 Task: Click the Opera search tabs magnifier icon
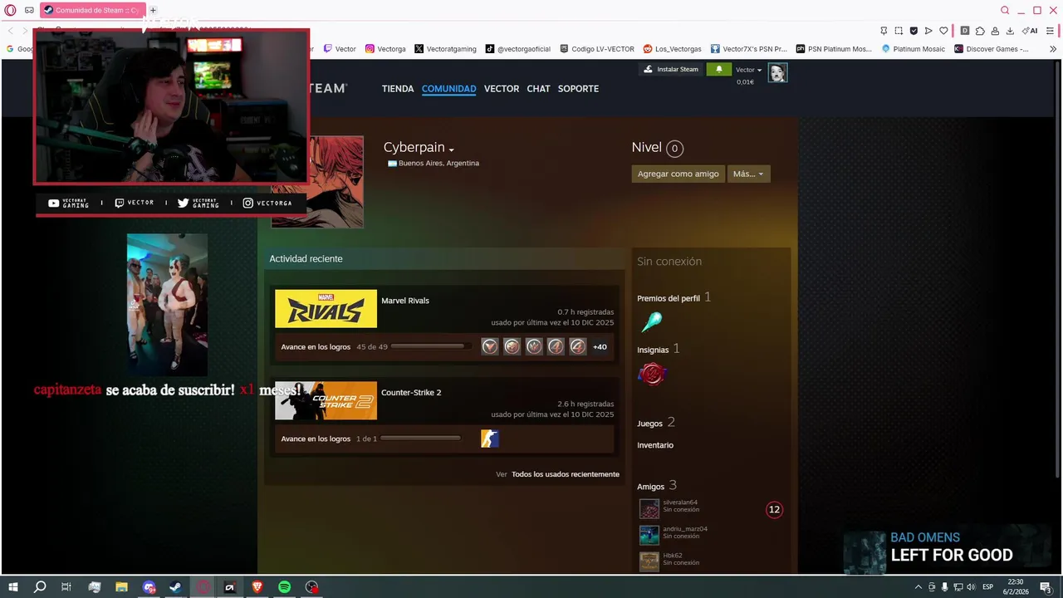(x=1005, y=10)
